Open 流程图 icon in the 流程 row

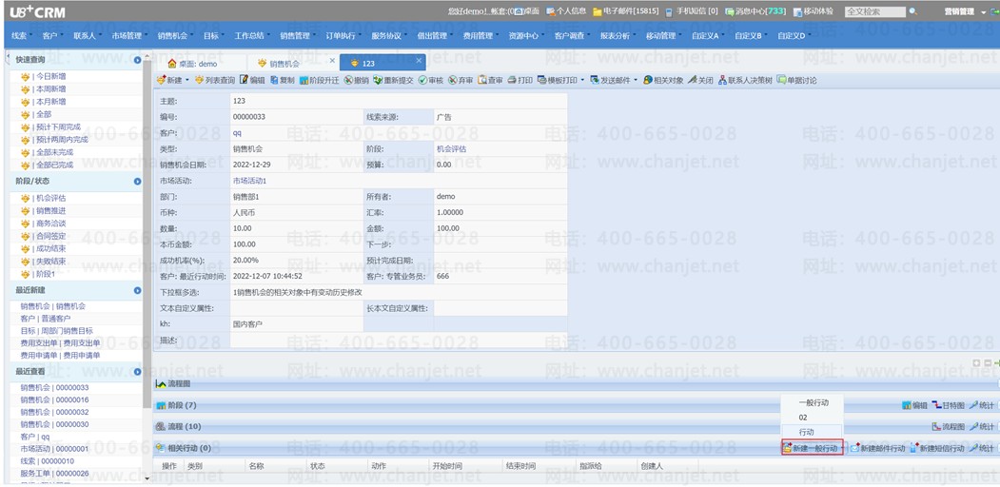[949, 426]
